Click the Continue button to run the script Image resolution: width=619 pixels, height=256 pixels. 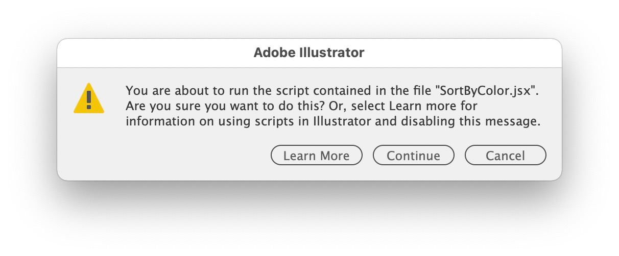[413, 156]
